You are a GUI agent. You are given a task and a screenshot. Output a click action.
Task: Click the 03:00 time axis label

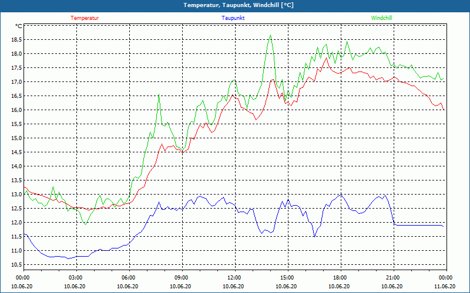click(x=76, y=278)
